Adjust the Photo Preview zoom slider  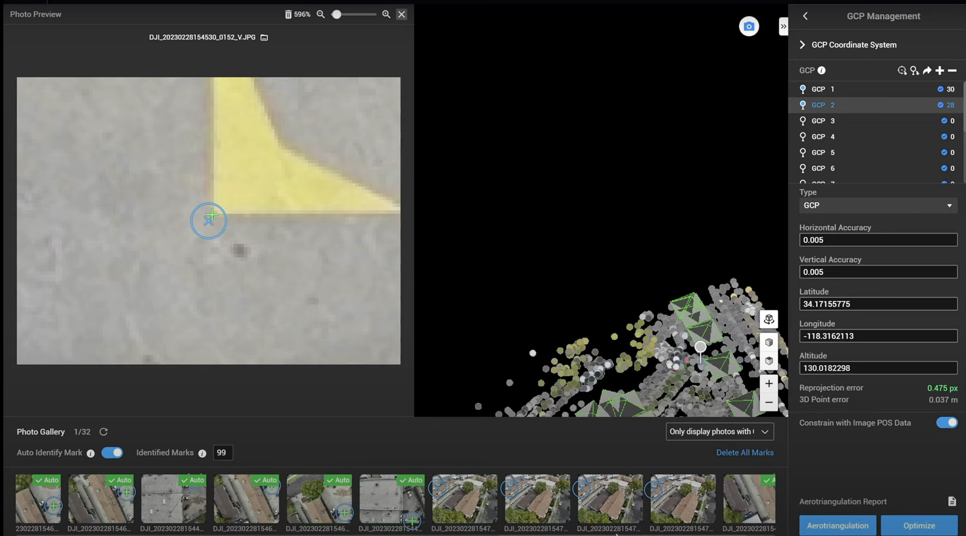coord(336,15)
